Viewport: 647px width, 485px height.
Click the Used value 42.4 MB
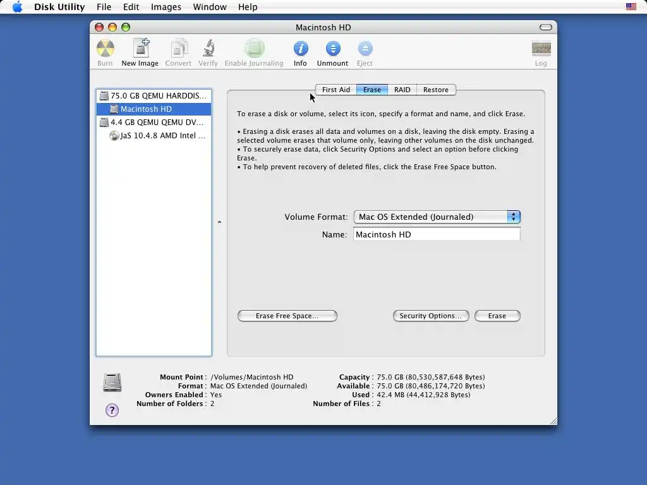[x=423, y=395]
